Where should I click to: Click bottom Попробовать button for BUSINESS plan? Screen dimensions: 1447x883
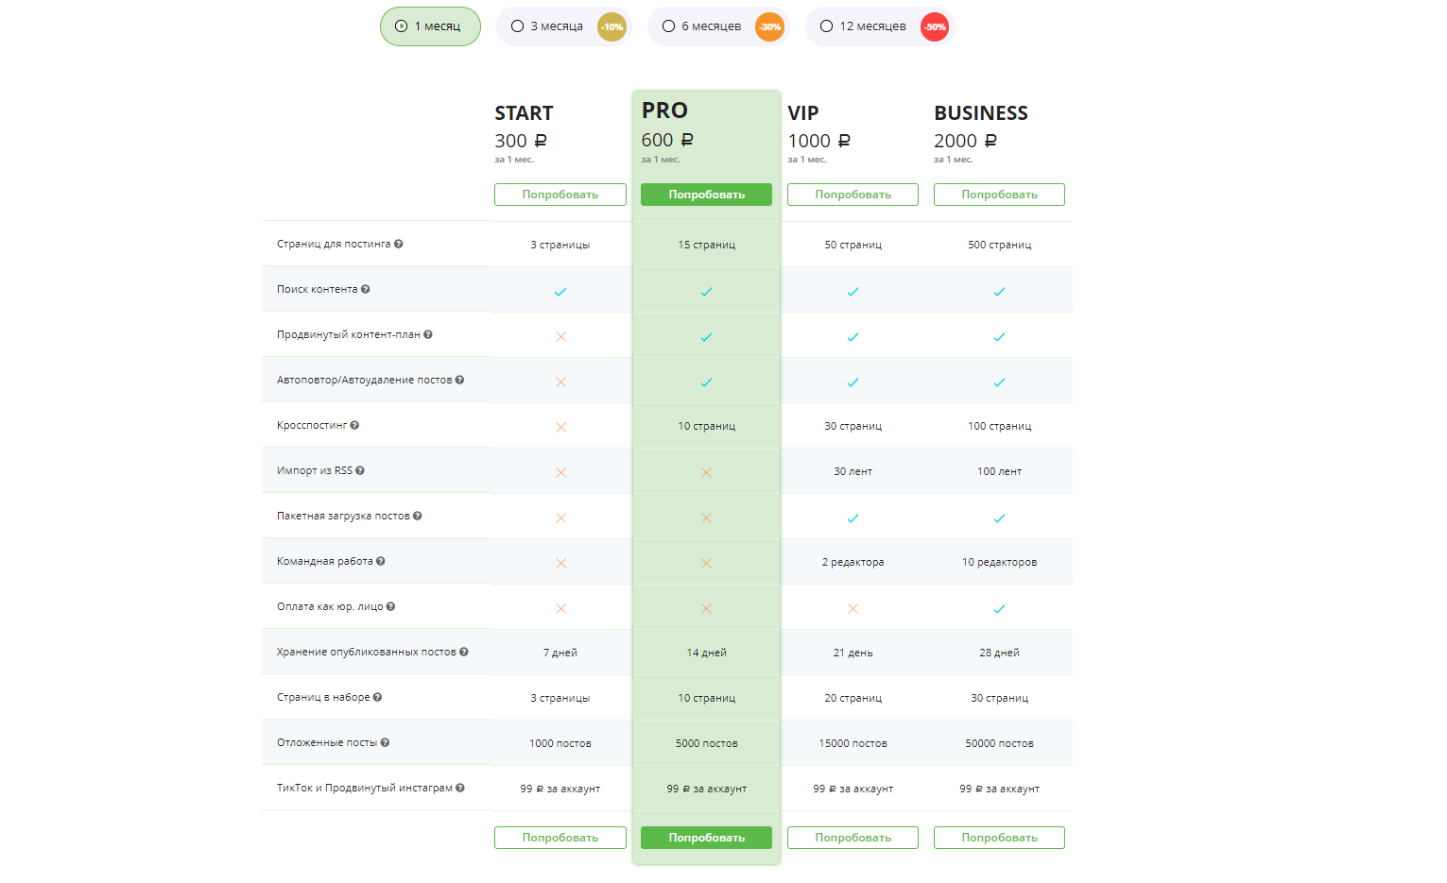click(x=999, y=838)
